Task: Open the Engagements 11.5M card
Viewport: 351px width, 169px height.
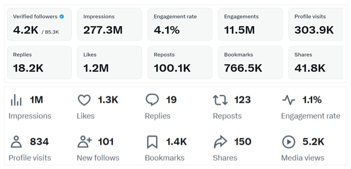Action: [x=250, y=24]
